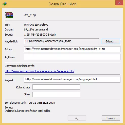Click the 'Adres:' label

9,49
